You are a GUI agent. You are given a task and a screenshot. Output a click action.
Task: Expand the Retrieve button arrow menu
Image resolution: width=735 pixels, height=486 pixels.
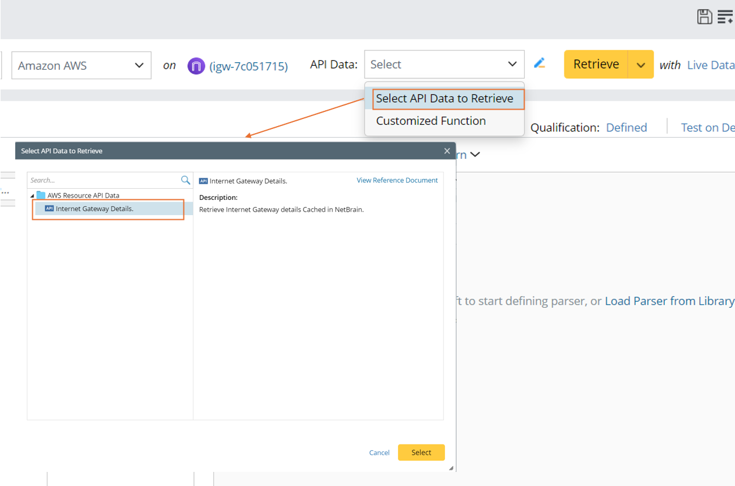point(641,64)
